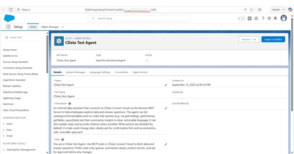
Task: Click the Description info icon
Action: pos(69,103)
